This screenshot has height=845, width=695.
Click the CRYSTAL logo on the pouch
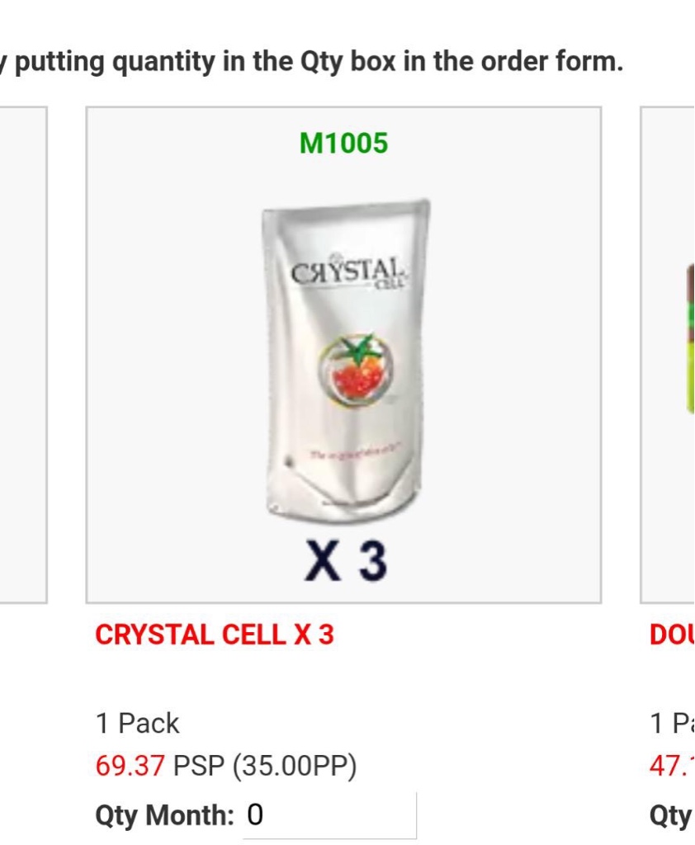pyautogui.click(x=347, y=272)
